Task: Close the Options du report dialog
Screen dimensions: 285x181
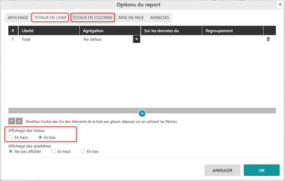Action: [280, 4]
